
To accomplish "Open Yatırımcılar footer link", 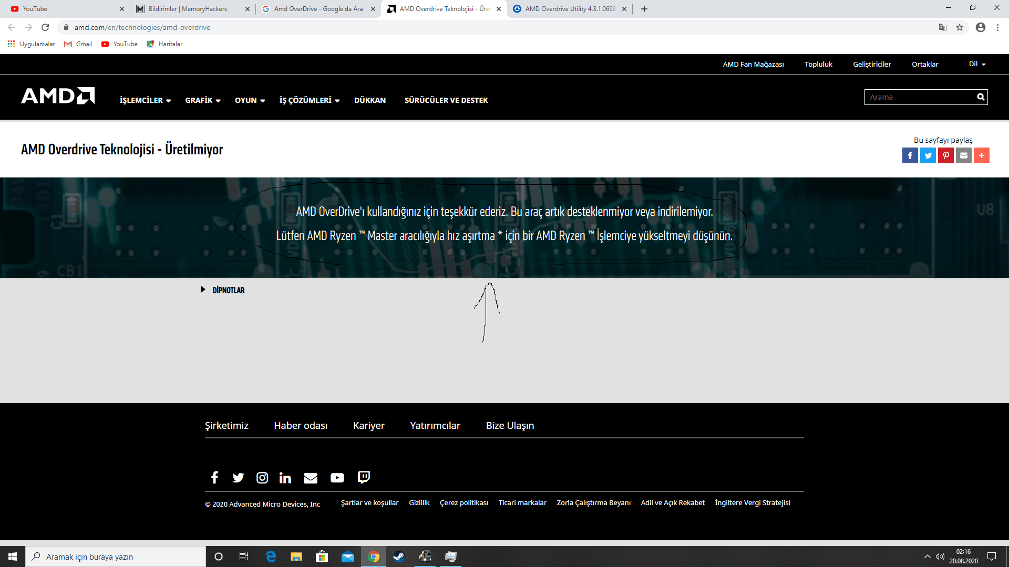I will click(x=435, y=426).
